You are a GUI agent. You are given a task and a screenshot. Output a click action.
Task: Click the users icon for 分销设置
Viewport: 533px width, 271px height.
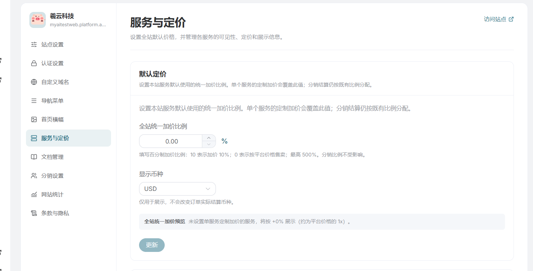click(34, 176)
